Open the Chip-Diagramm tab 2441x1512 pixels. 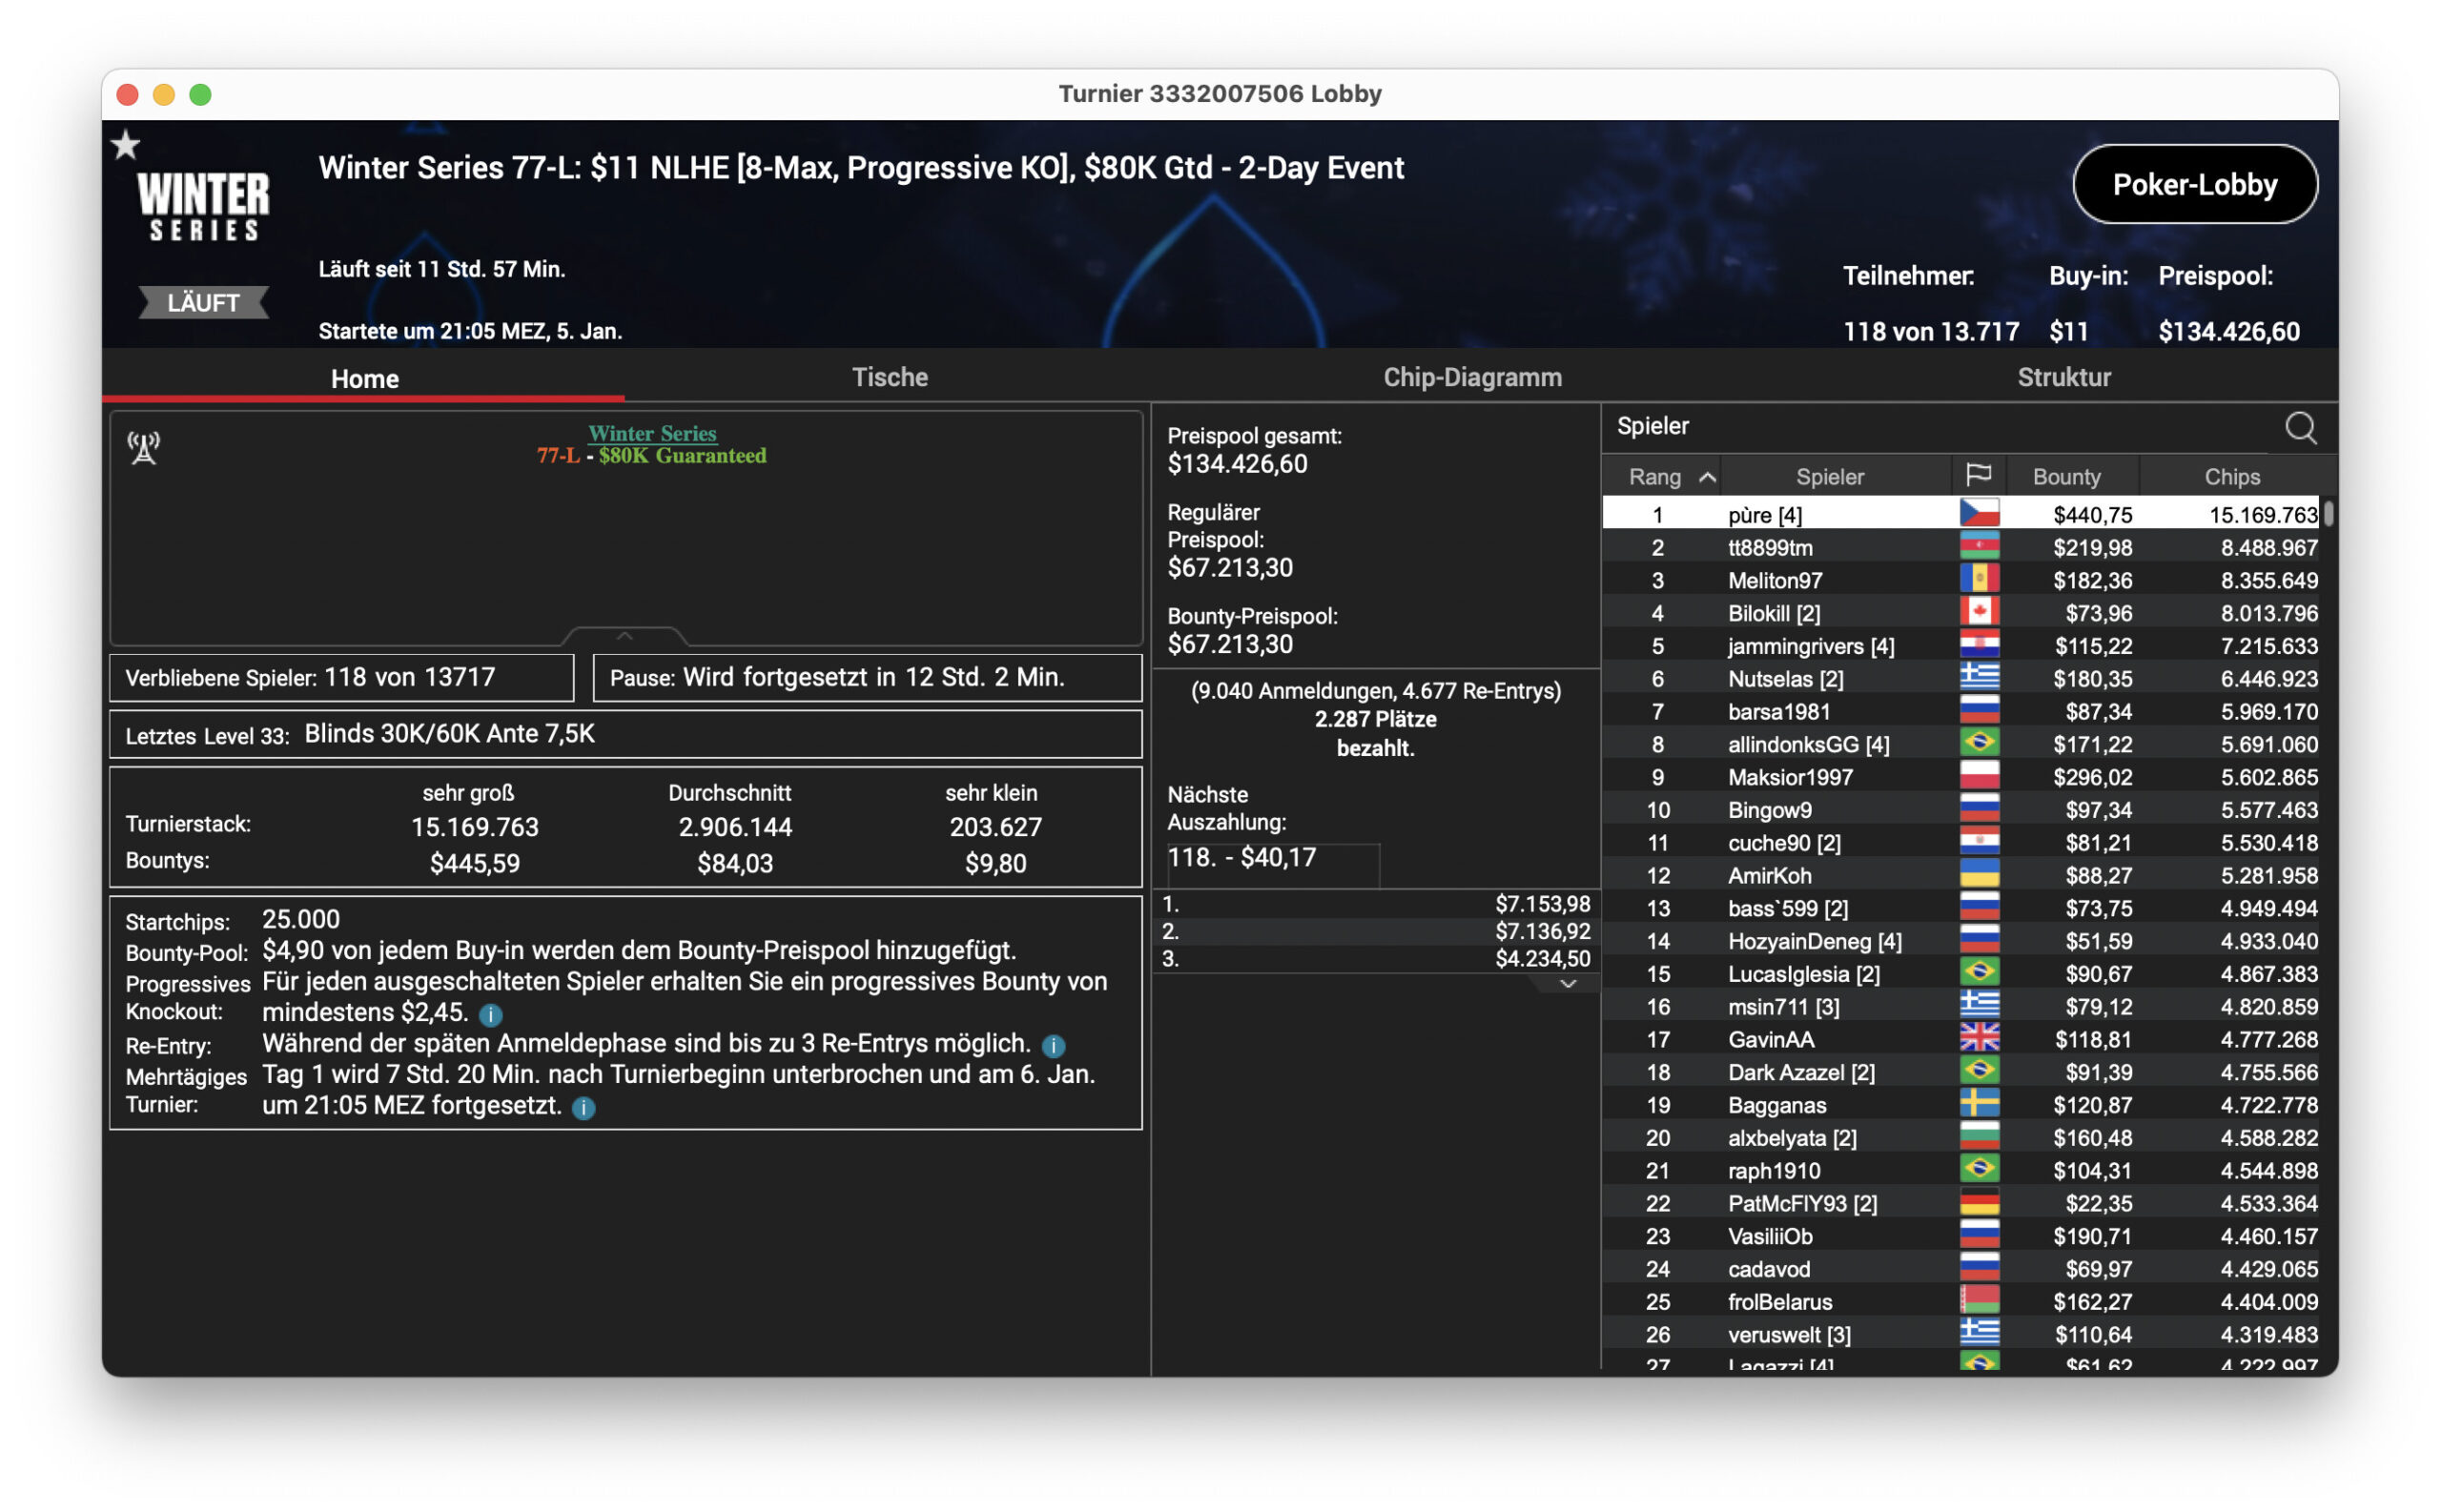(x=1471, y=377)
